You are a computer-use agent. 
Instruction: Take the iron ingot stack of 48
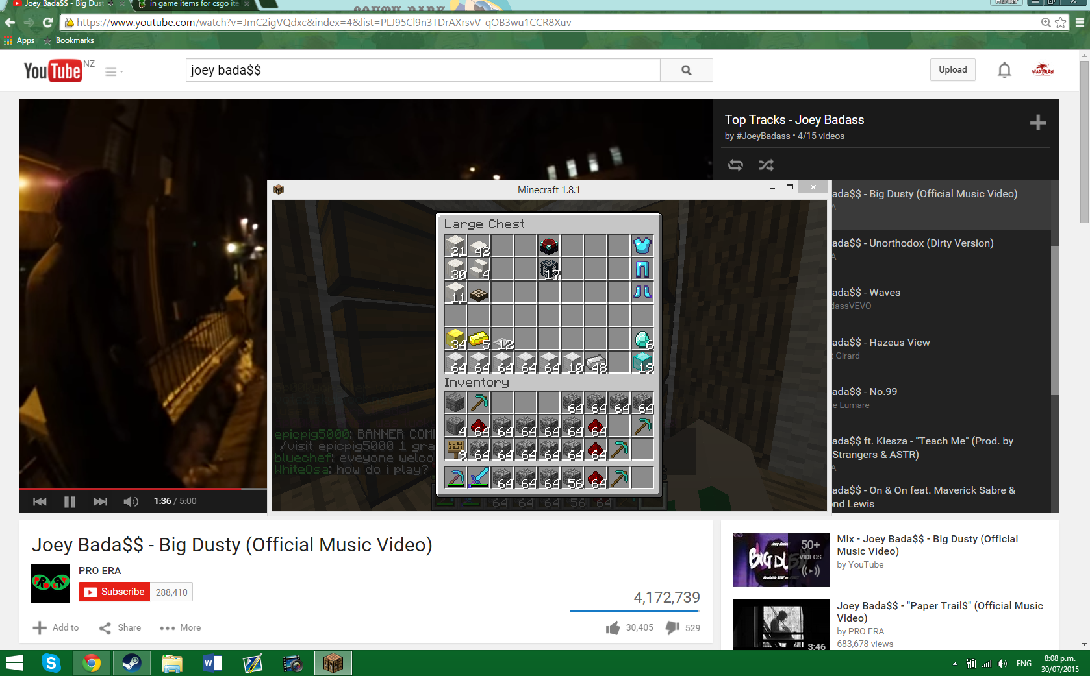coord(596,362)
